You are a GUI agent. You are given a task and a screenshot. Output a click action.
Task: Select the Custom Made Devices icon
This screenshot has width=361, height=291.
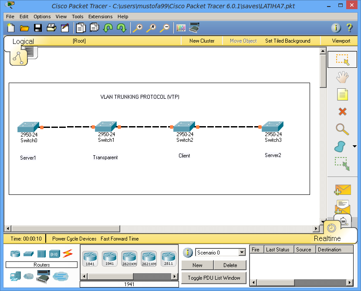click(43, 277)
